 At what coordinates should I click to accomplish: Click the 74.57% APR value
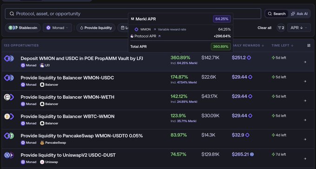pos(178,154)
